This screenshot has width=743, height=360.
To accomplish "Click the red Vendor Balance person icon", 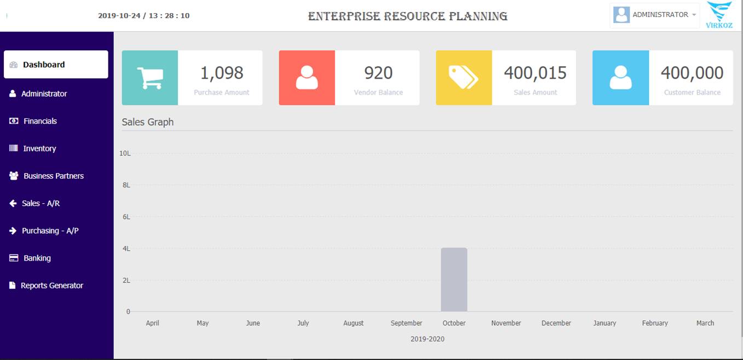I will pyautogui.click(x=307, y=78).
